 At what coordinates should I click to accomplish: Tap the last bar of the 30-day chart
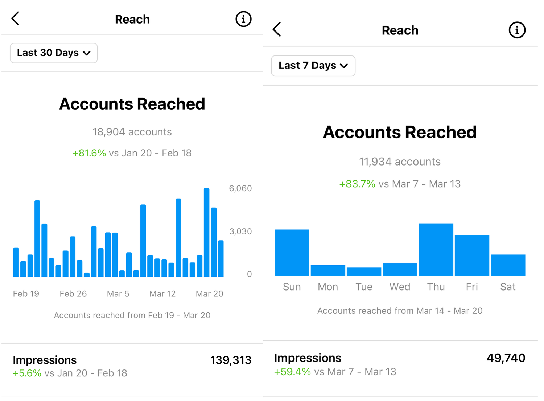221,259
